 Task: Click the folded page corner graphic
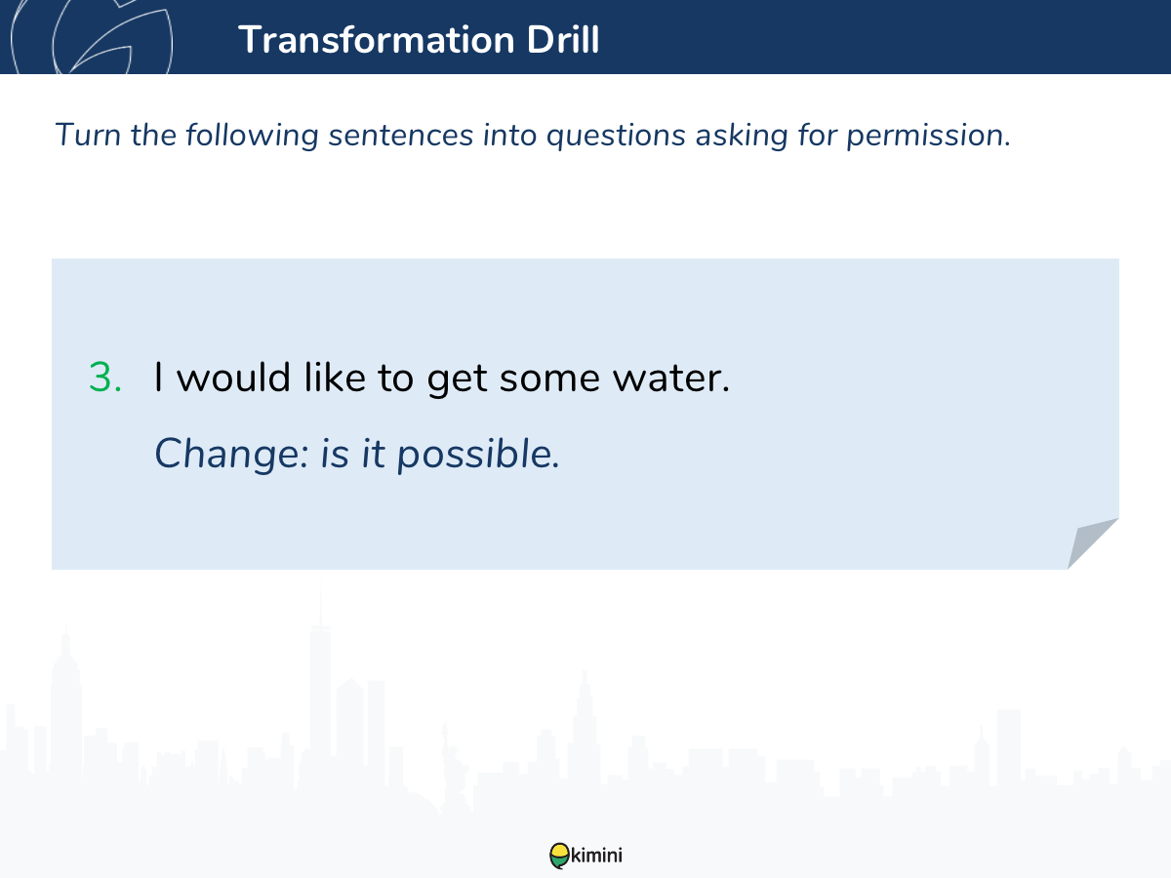coord(1093,543)
